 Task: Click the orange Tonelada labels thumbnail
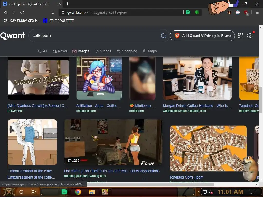(208, 149)
